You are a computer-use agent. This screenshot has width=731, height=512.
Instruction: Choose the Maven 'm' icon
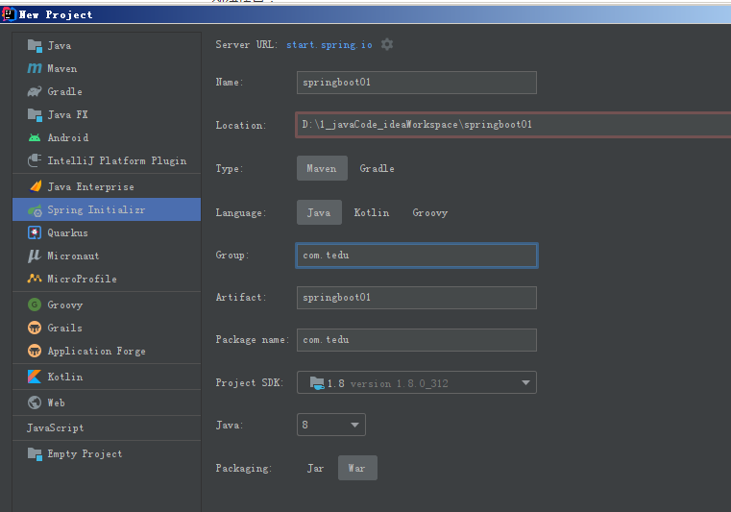click(35, 68)
